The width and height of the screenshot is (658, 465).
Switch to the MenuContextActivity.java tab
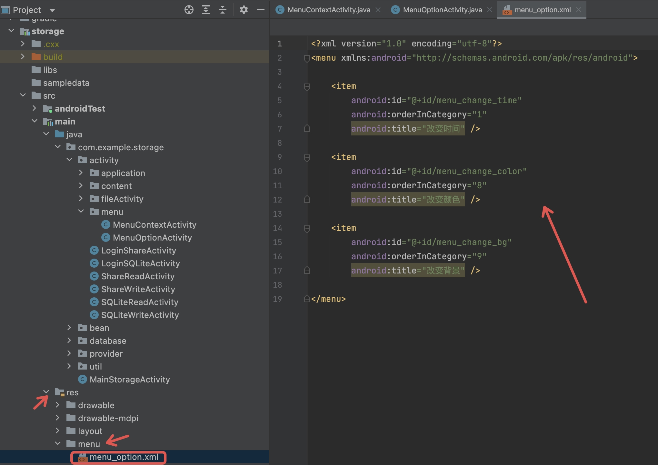point(328,10)
